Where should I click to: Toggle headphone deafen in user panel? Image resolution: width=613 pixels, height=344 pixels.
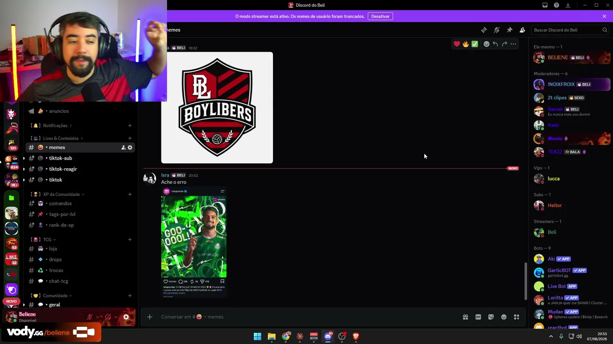point(108,317)
